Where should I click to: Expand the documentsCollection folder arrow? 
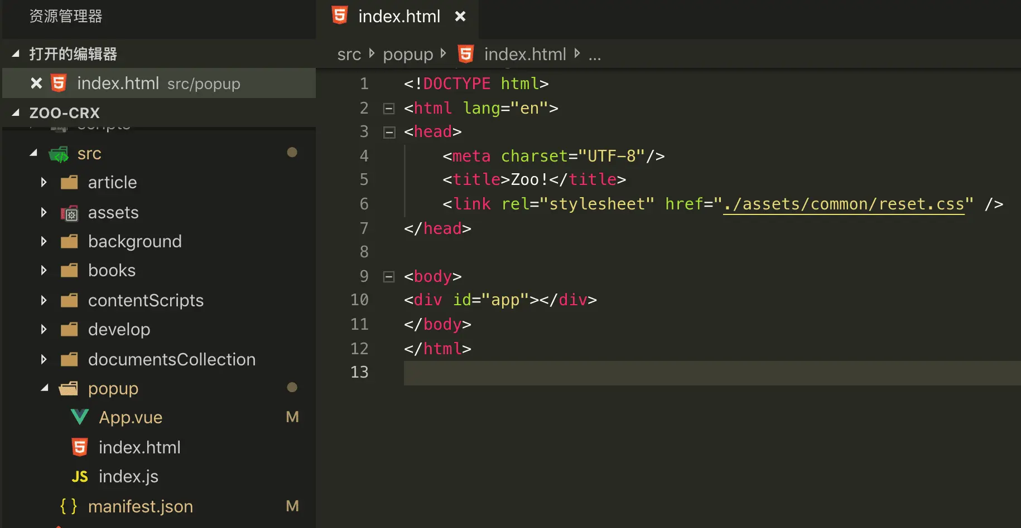[44, 360]
